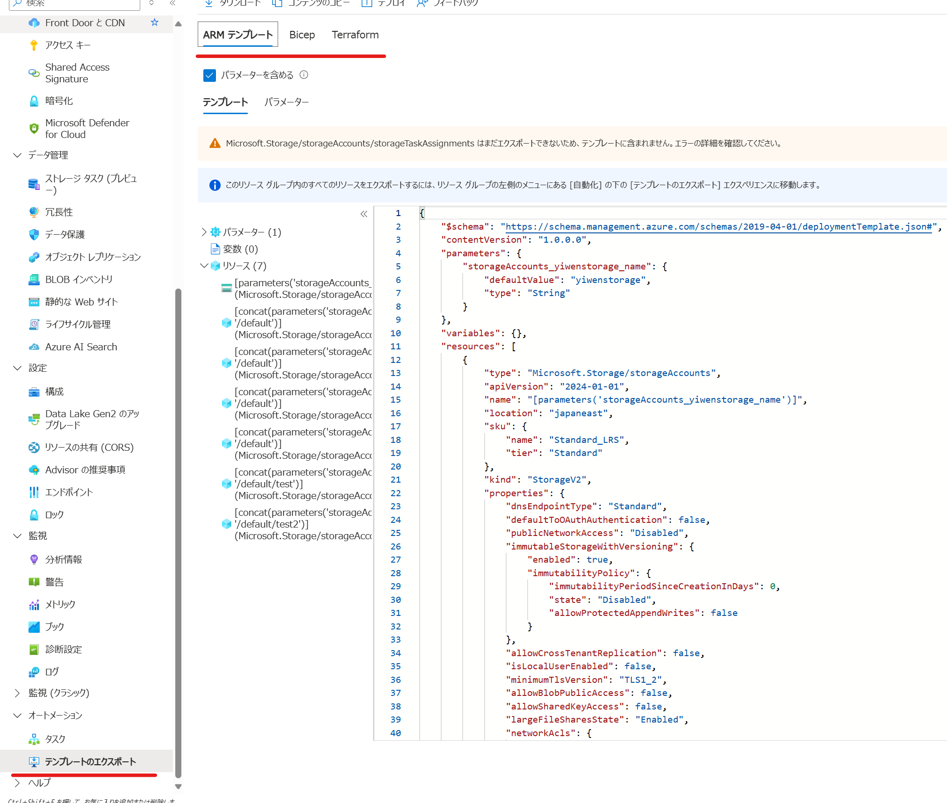Open the メトリック chart icon
Screen dimensions: 947x803
pyautogui.click(x=34, y=605)
